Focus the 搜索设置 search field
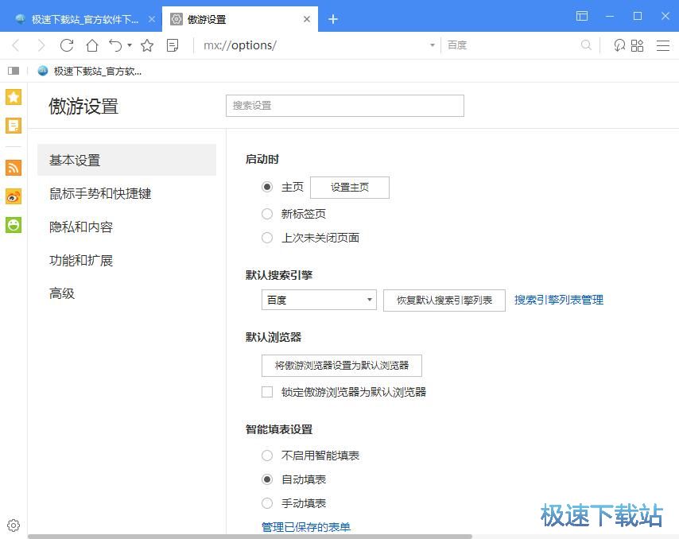Viewport: 679px width, 539px height. coord(345,106)
